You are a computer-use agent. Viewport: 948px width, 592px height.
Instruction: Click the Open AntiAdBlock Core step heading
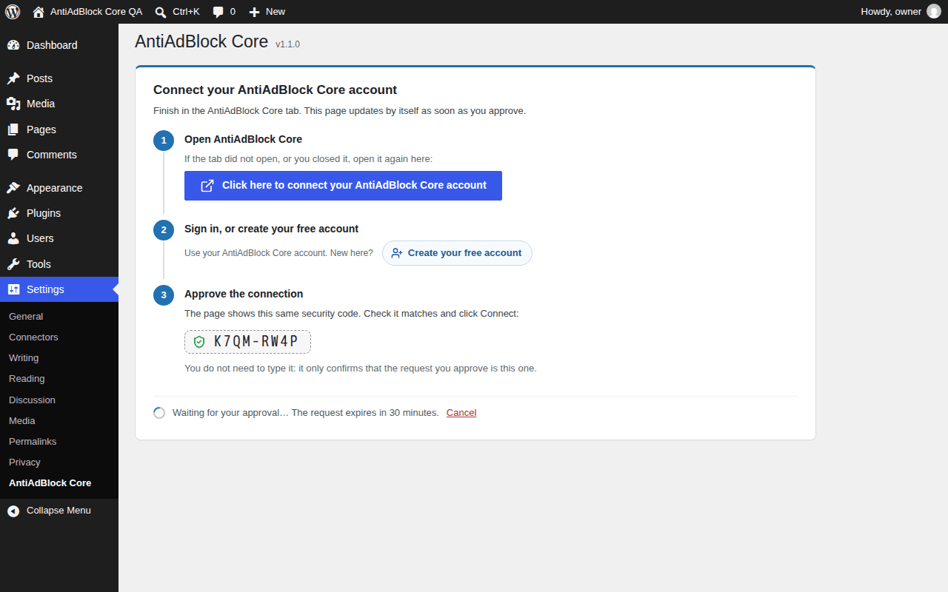pyautogui.click(x=243, y=139)
